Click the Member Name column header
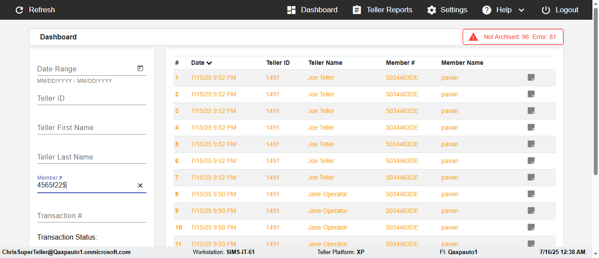 [x=462, y=63]
